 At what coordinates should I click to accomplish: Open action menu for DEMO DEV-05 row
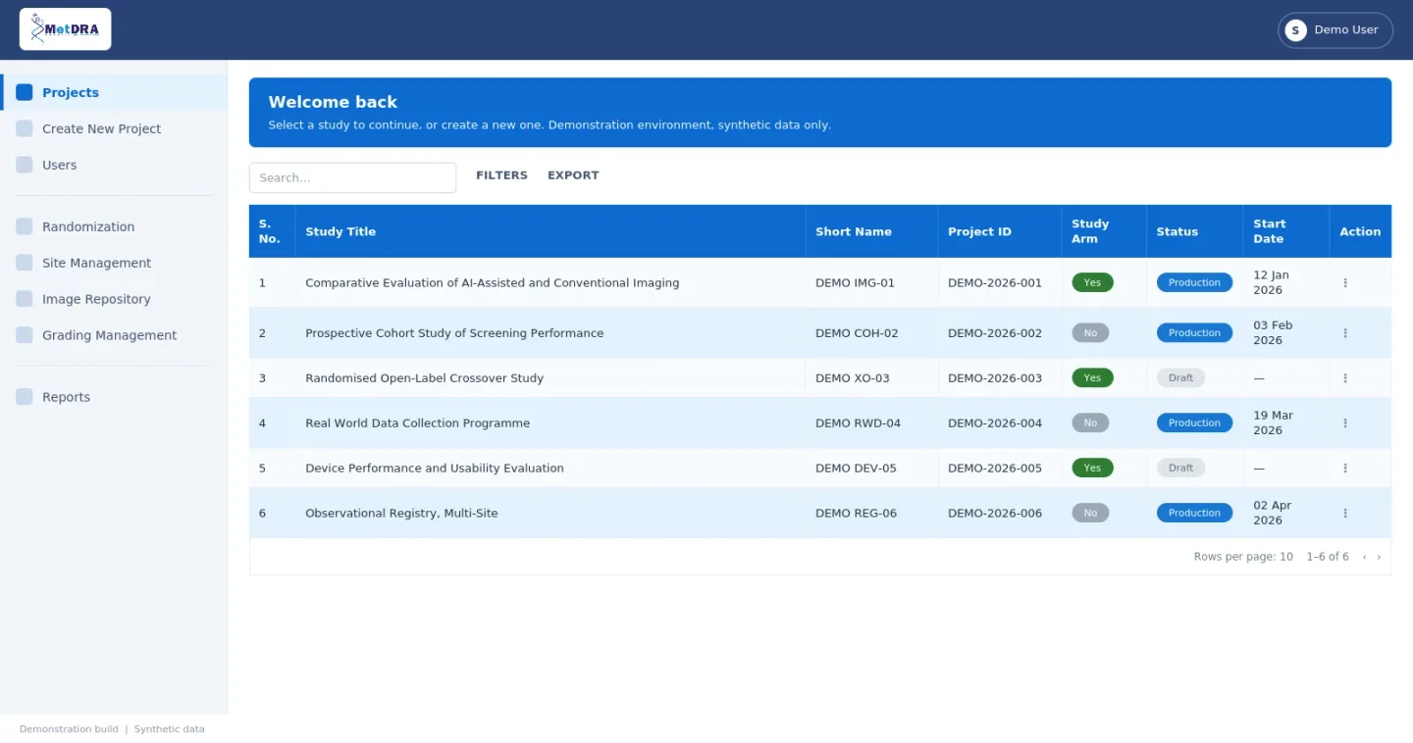pos(1345,469)
